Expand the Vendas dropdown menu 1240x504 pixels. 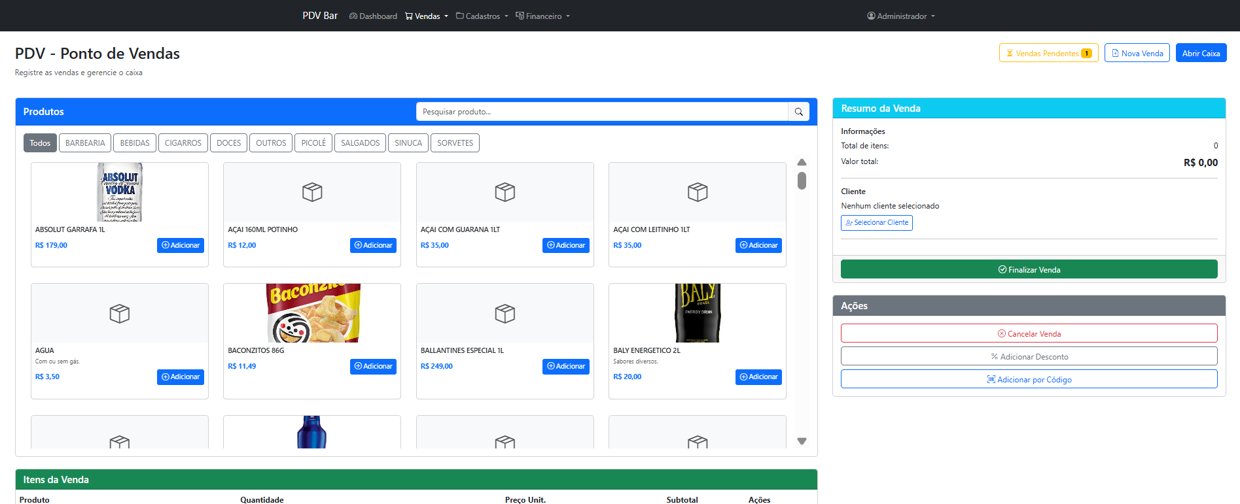click(427, 16)
